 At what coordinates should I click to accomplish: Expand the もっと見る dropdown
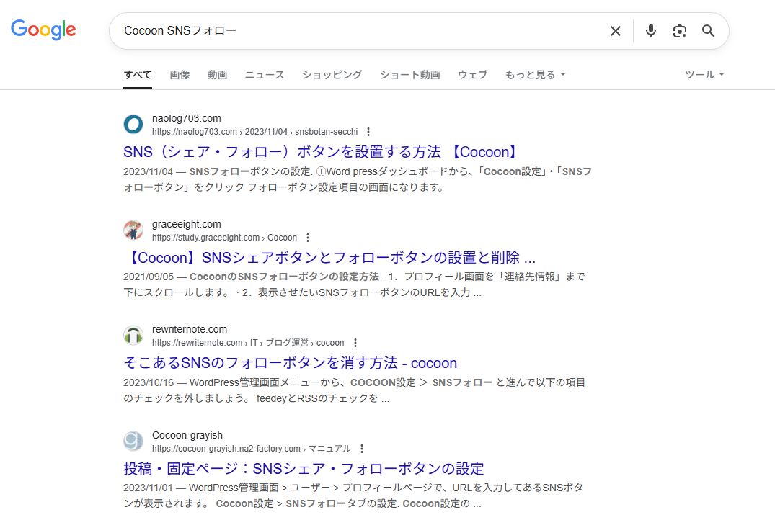tap(535, 75)
